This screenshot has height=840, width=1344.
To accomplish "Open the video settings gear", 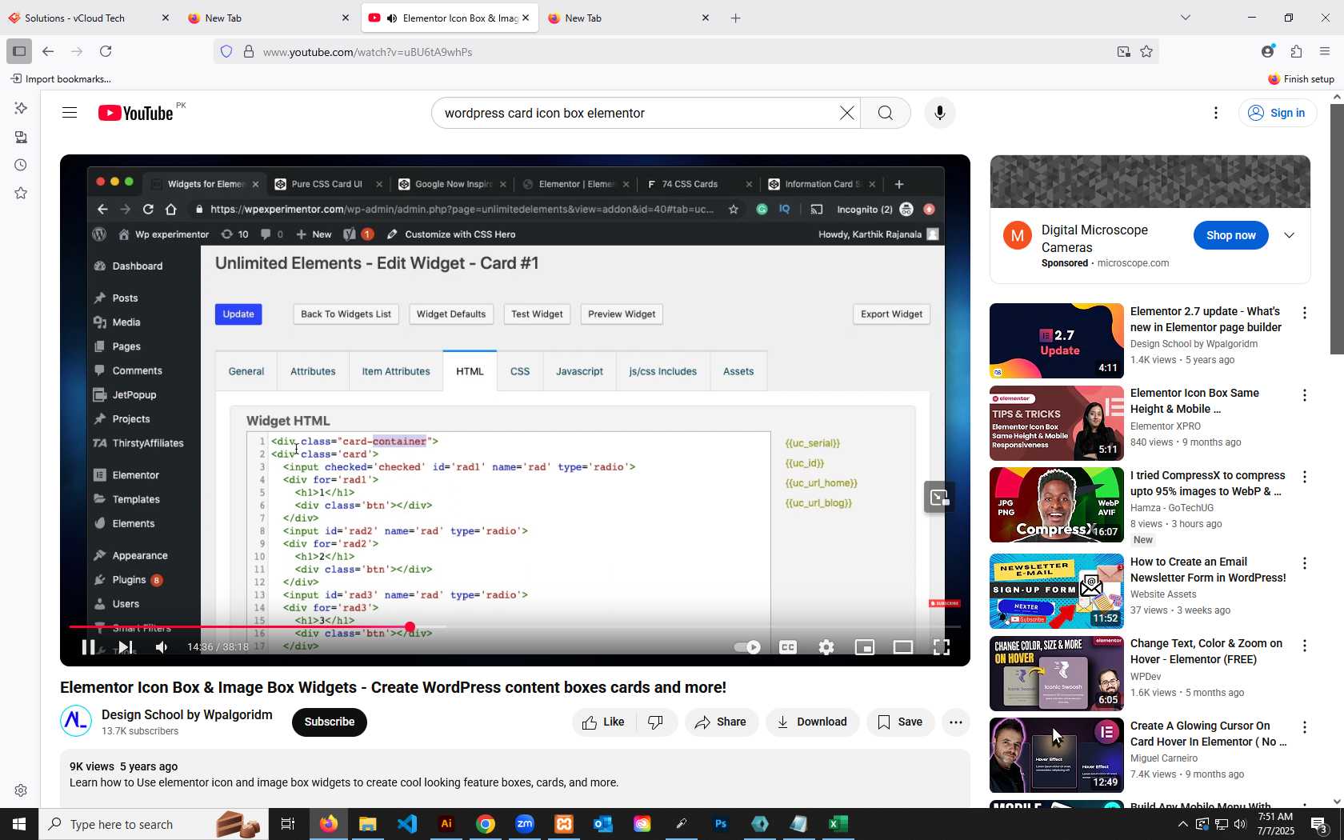I will point(826,647).
